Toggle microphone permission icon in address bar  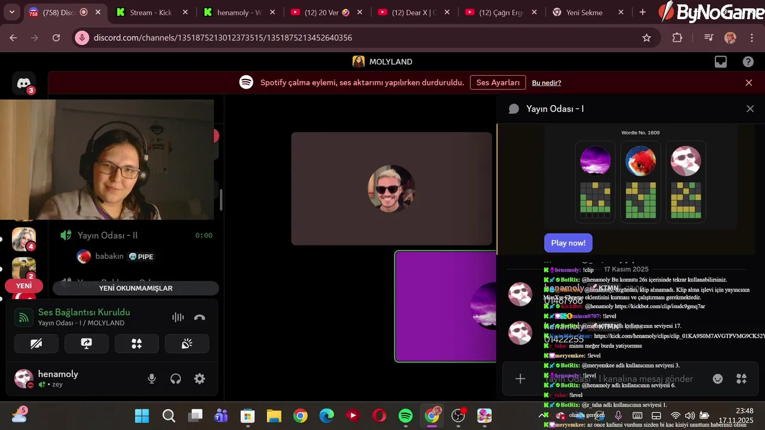click(82, 38)
